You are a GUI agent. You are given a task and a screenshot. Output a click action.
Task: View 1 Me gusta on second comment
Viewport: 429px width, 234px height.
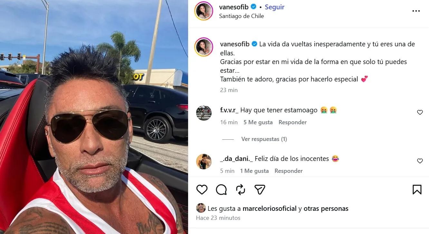pyautogui.click(x=254, y=171)
